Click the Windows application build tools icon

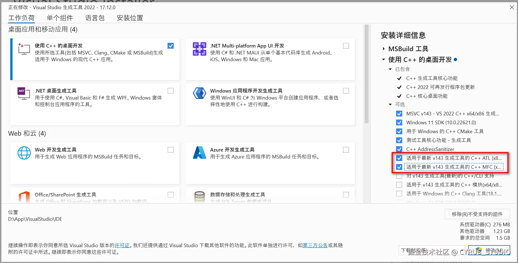[x=200, y=93]
